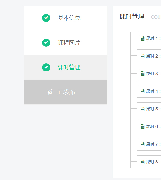
Task: Click green checkmark icon beside 基本信息
Action: pos(46,18)
